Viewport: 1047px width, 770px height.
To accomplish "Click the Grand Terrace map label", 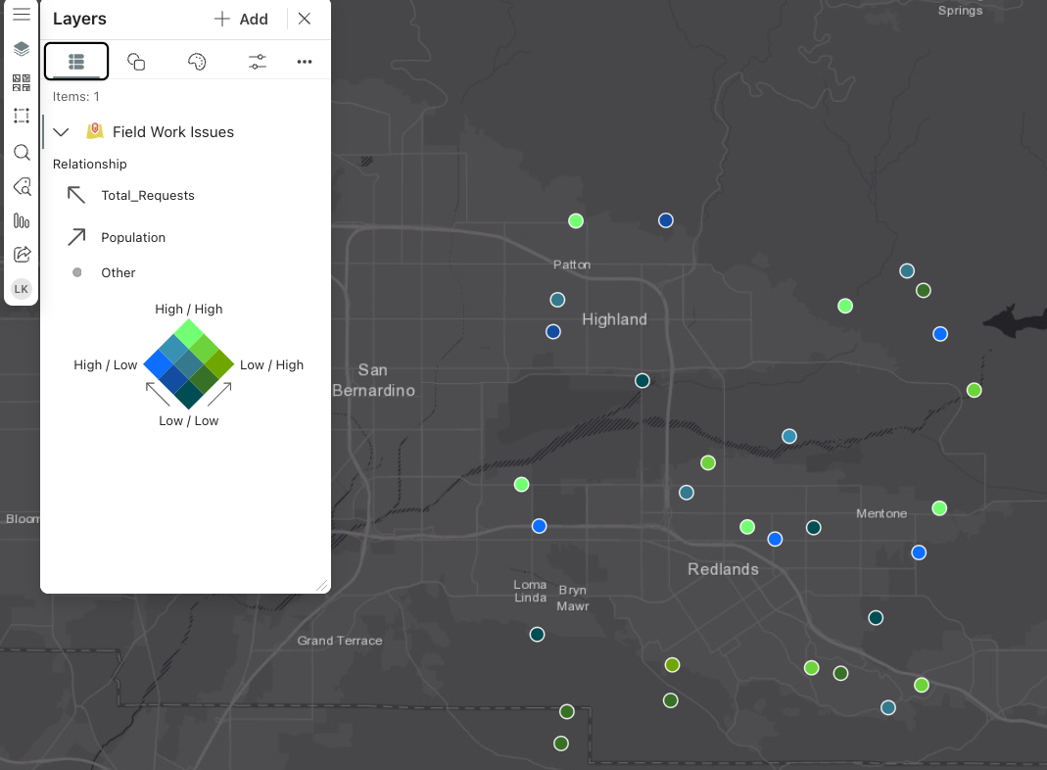I will [x=340, y=641].
